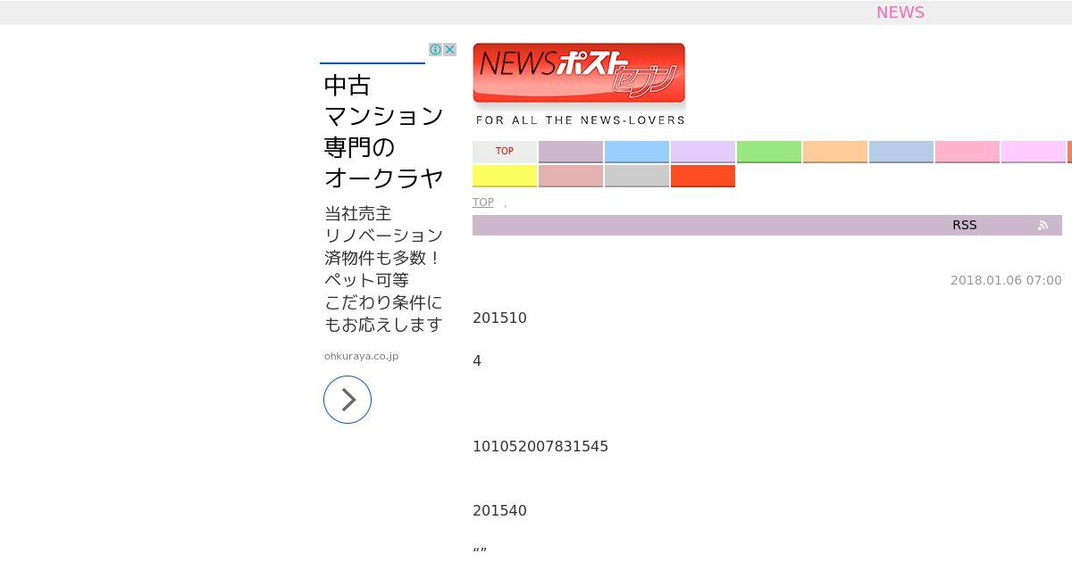Select the lavender navigation tab
This screenshot has height=562, width=1072.
[x=703, y=152]
